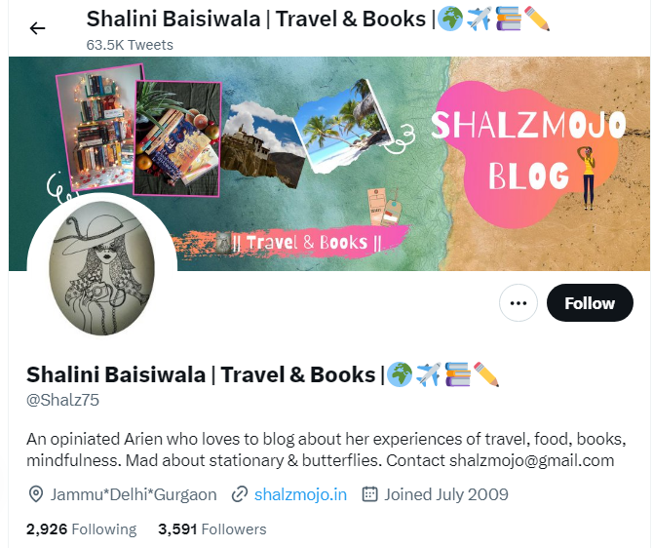Open the Shalzmojo Blog header banner image

[329, 164]
